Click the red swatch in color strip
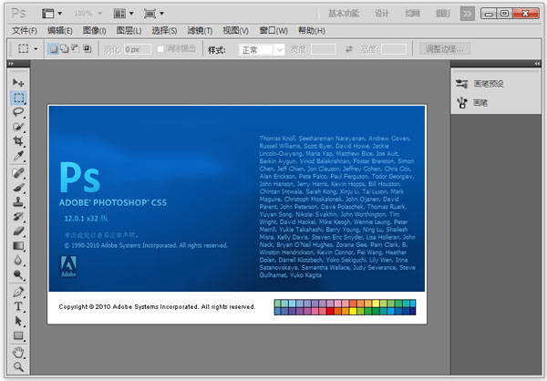Screen dimensions: 547x381 click(x=330, y=311)
